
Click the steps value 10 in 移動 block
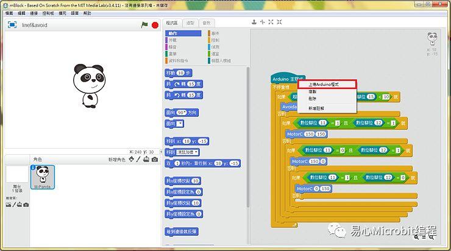180,73
